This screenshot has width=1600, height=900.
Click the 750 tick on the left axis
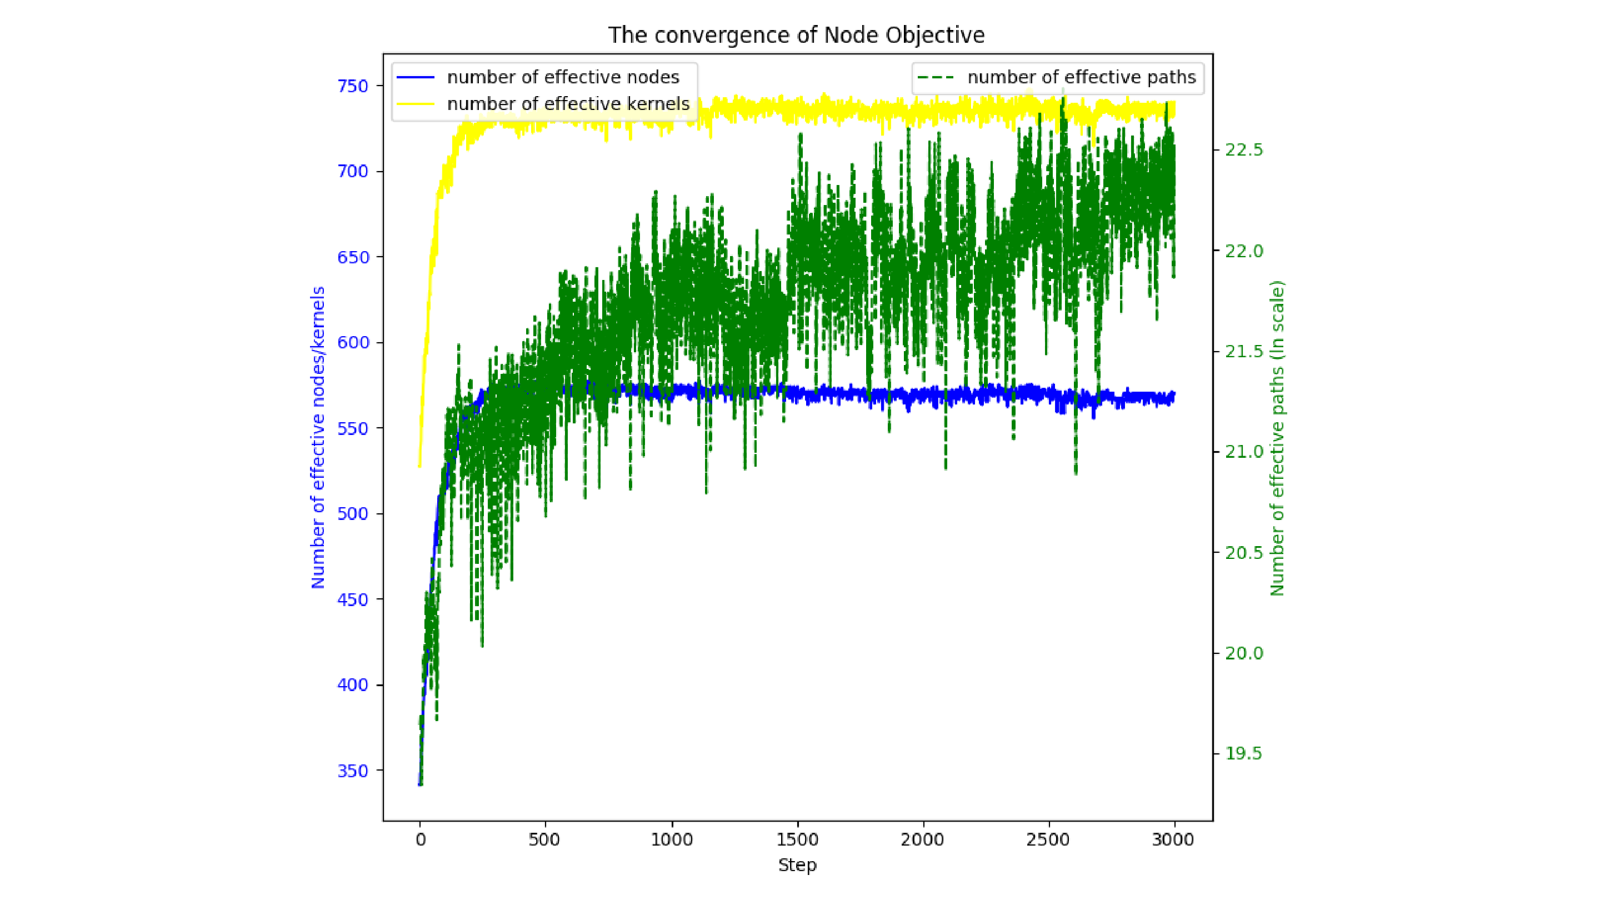point(353,86)
